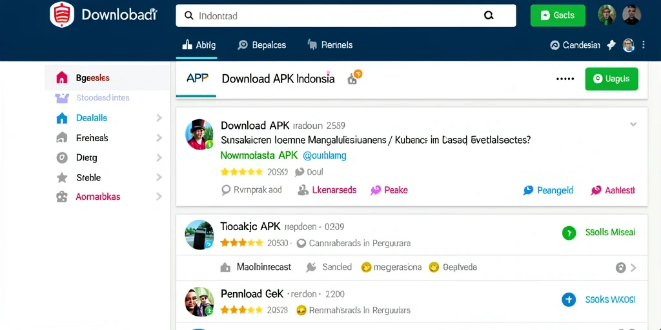This screenshot has width=661, height=330.
Task: Click the blue chat bubble Peangeid icon
Action: [528, 190]
